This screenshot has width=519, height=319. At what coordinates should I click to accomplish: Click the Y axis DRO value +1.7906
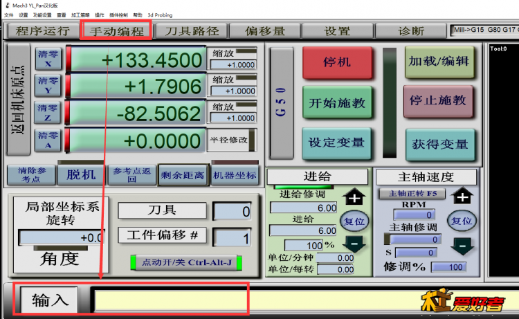[x=138, y=86]
